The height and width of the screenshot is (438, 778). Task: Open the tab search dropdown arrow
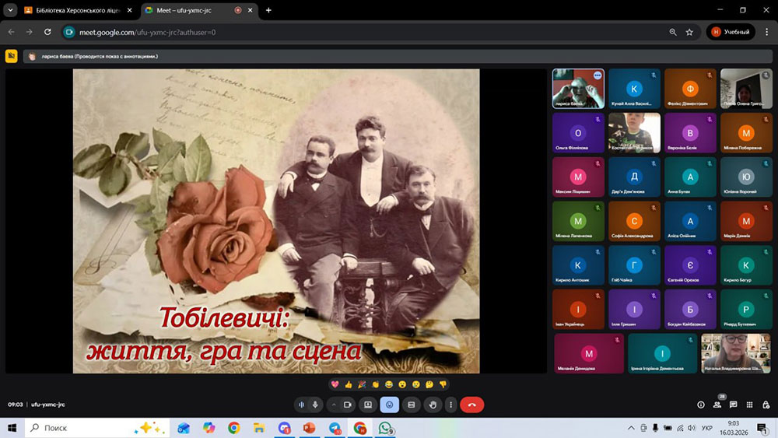click(x=11, y=10)
